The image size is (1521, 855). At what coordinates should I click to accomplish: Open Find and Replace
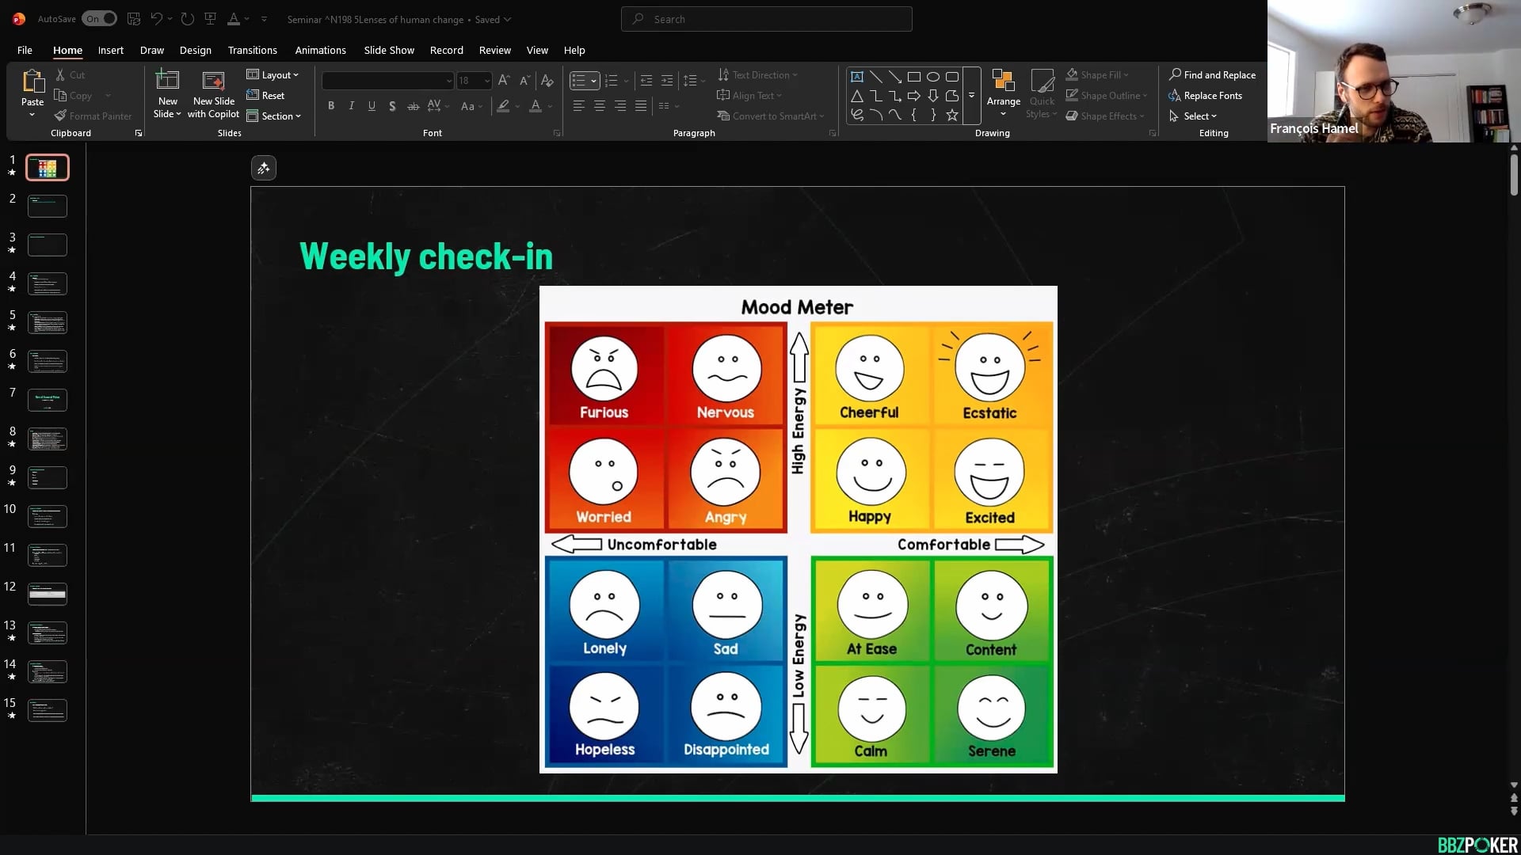1213,74
